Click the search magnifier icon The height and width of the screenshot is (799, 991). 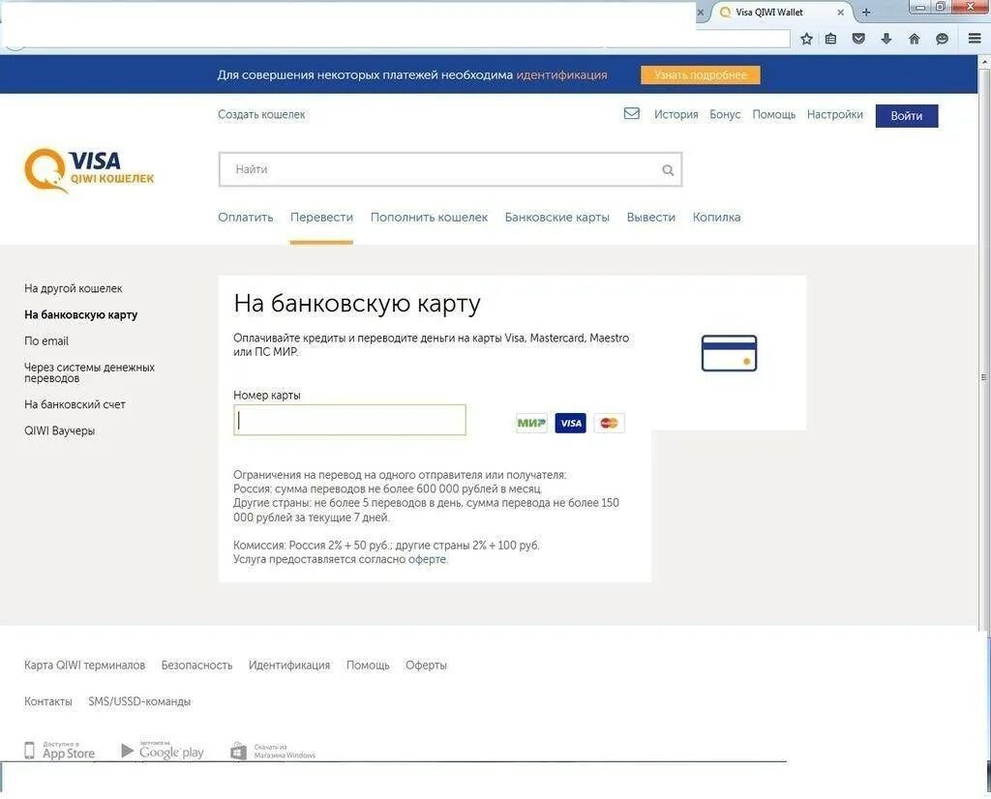tap(668, 170)
